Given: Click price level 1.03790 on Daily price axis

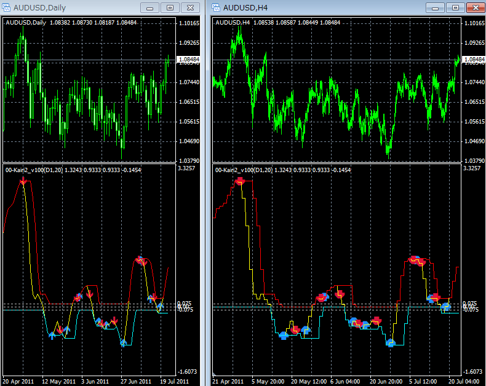Looking at the screenshot, I should [x=189, y=161].
